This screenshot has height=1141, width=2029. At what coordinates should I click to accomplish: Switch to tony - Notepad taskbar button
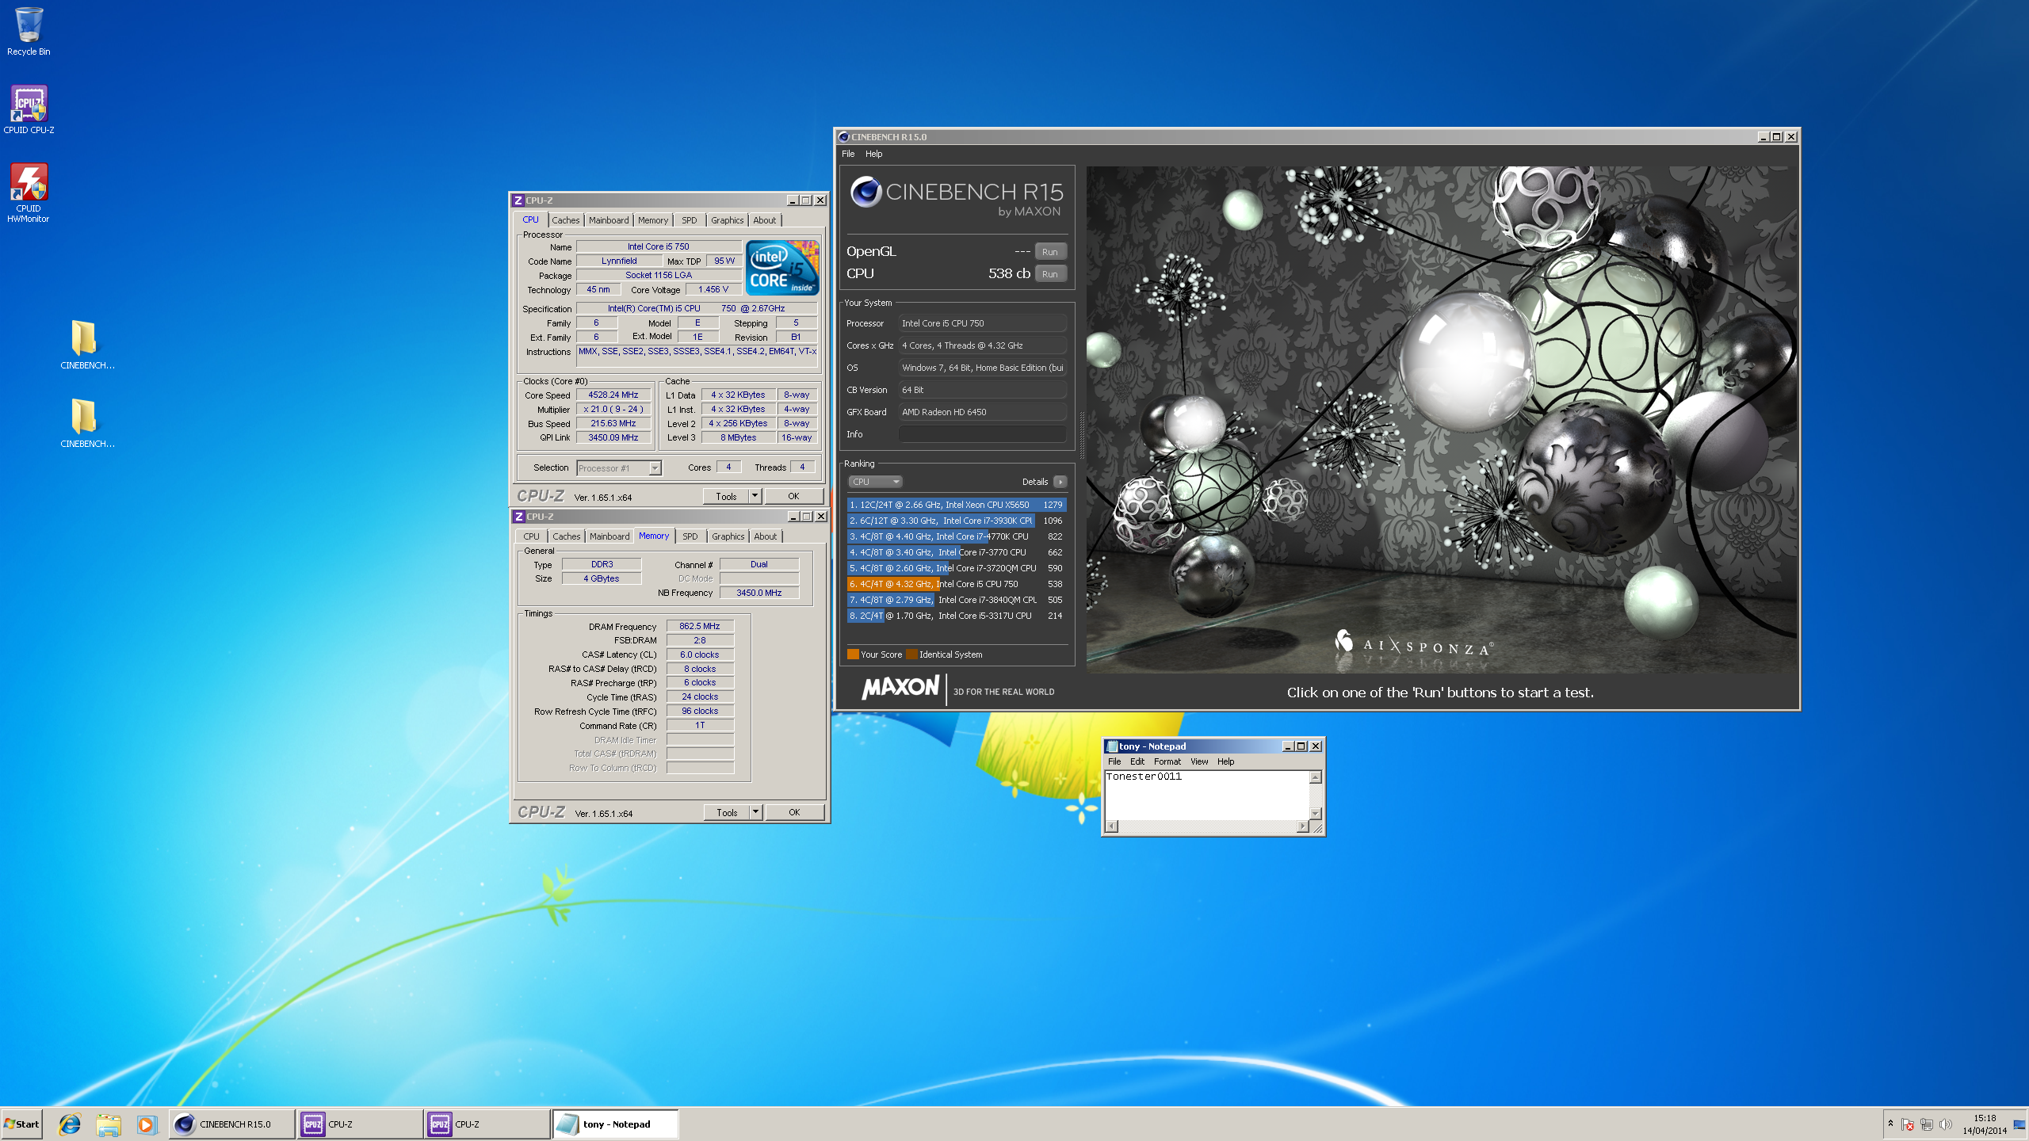(x=615, y=1124)
